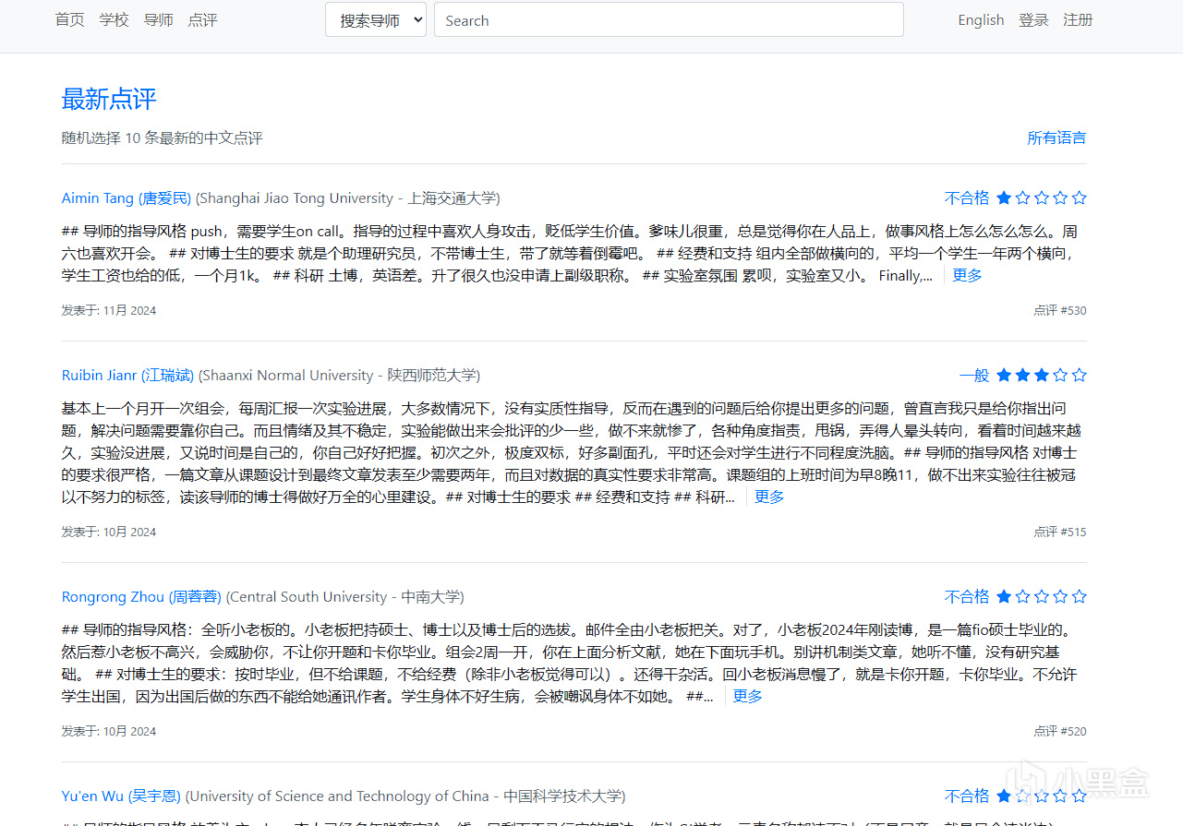The image size is (1183, 826).
Task: Click fourth star of Yu'en Wu's rating
Action: (x=1060, y=796)
